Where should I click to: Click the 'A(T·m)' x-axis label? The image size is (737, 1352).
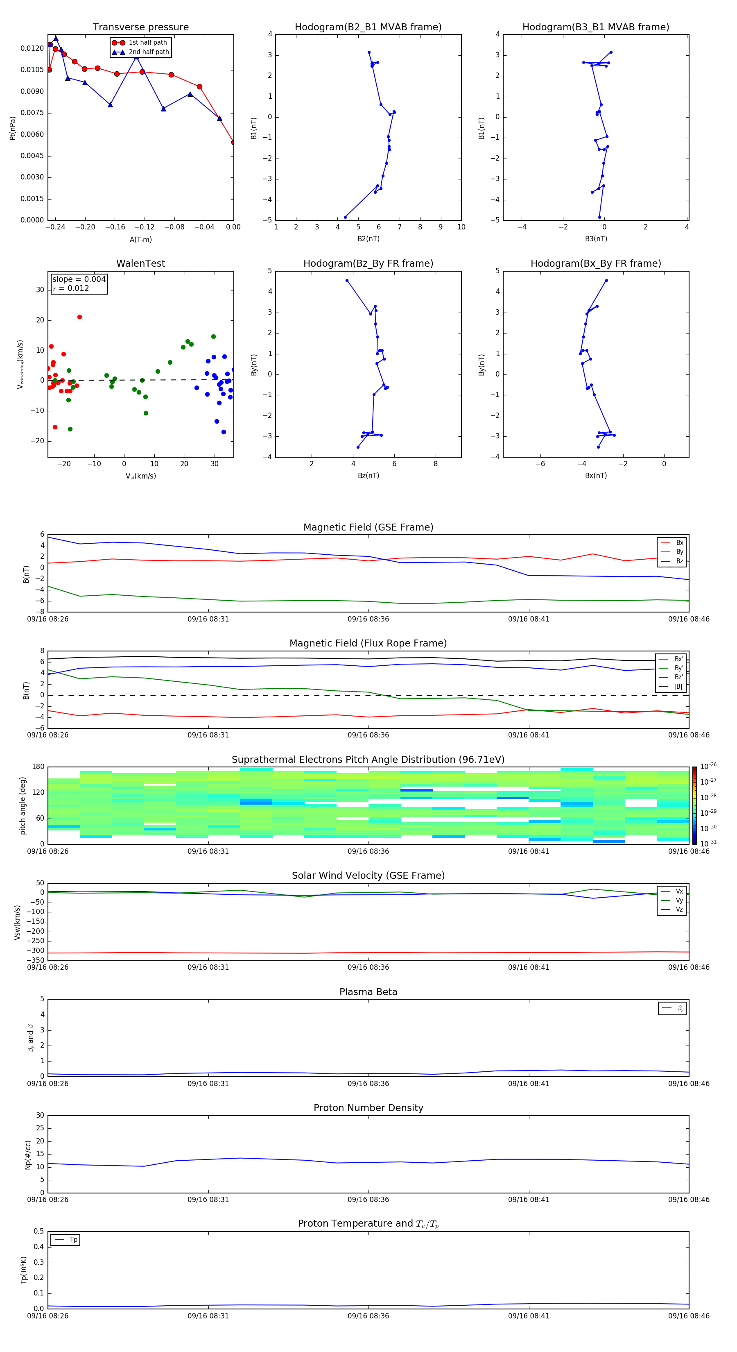pyautogui.click(x=140, y=240)
